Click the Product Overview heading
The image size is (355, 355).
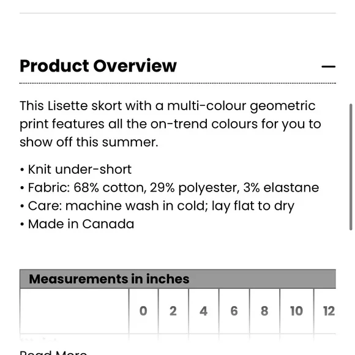click(98, 66)
